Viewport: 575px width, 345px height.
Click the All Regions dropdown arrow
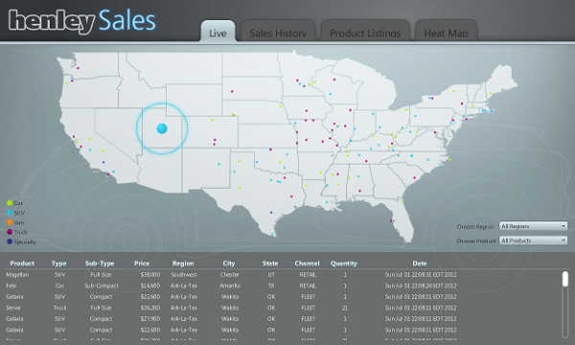pyautogui.click(x=563, y=226)
